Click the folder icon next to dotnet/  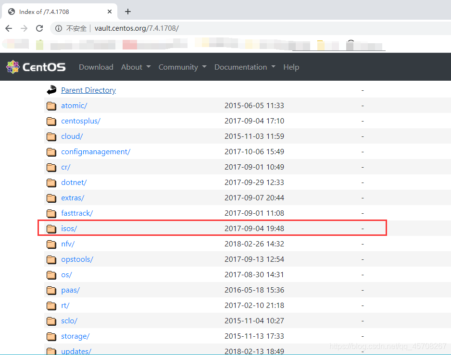[51, 183]
